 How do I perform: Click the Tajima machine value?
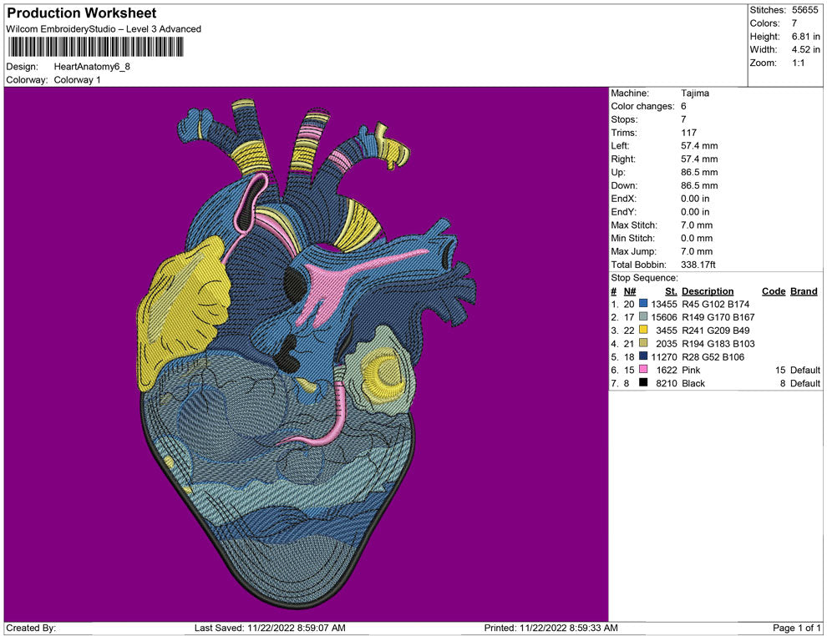[695, 93]
